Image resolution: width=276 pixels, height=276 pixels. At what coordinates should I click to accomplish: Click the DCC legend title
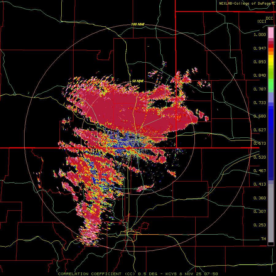[x=270, y=18]
